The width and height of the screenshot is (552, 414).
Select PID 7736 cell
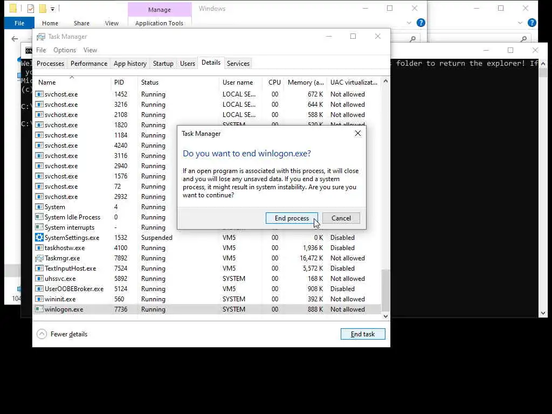click(121, 309)
